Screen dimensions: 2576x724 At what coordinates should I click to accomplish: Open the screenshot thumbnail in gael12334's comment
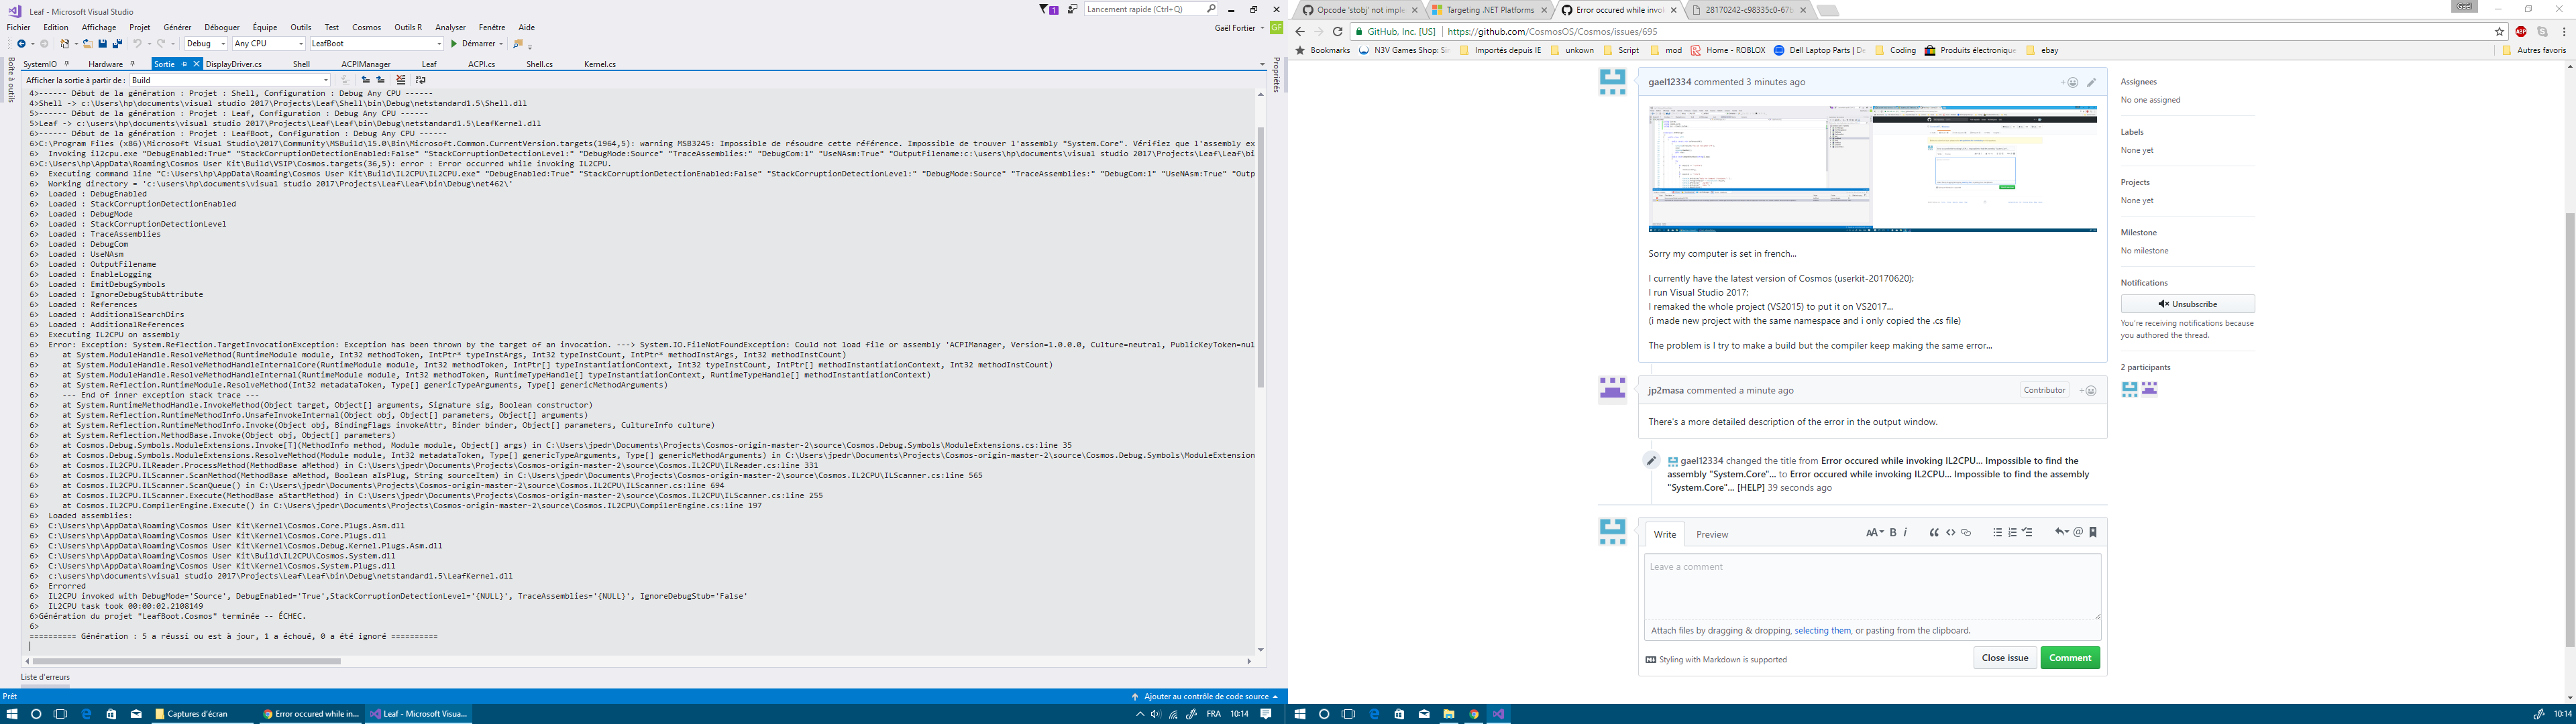point(1872,169)
